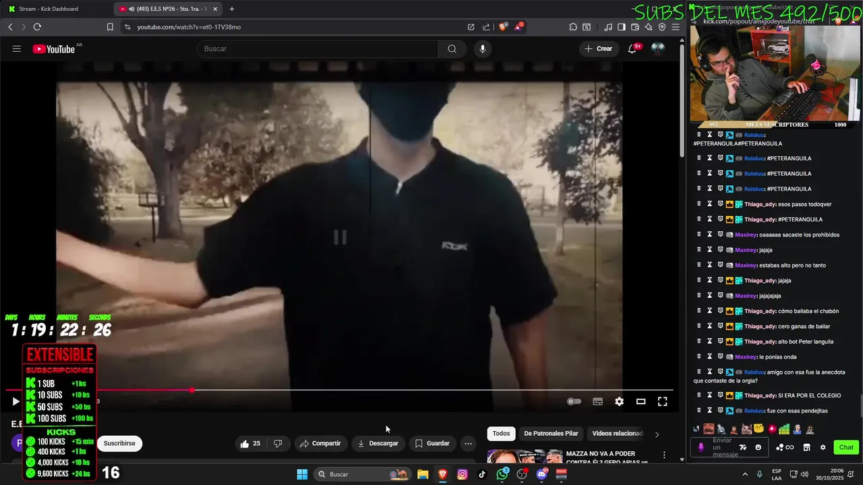Image resolution: width=863 pixels, height=485 pixels.
Task: Open Brave Rewards triangle icon
Action: pyautogui.click(x=519, y=27)
